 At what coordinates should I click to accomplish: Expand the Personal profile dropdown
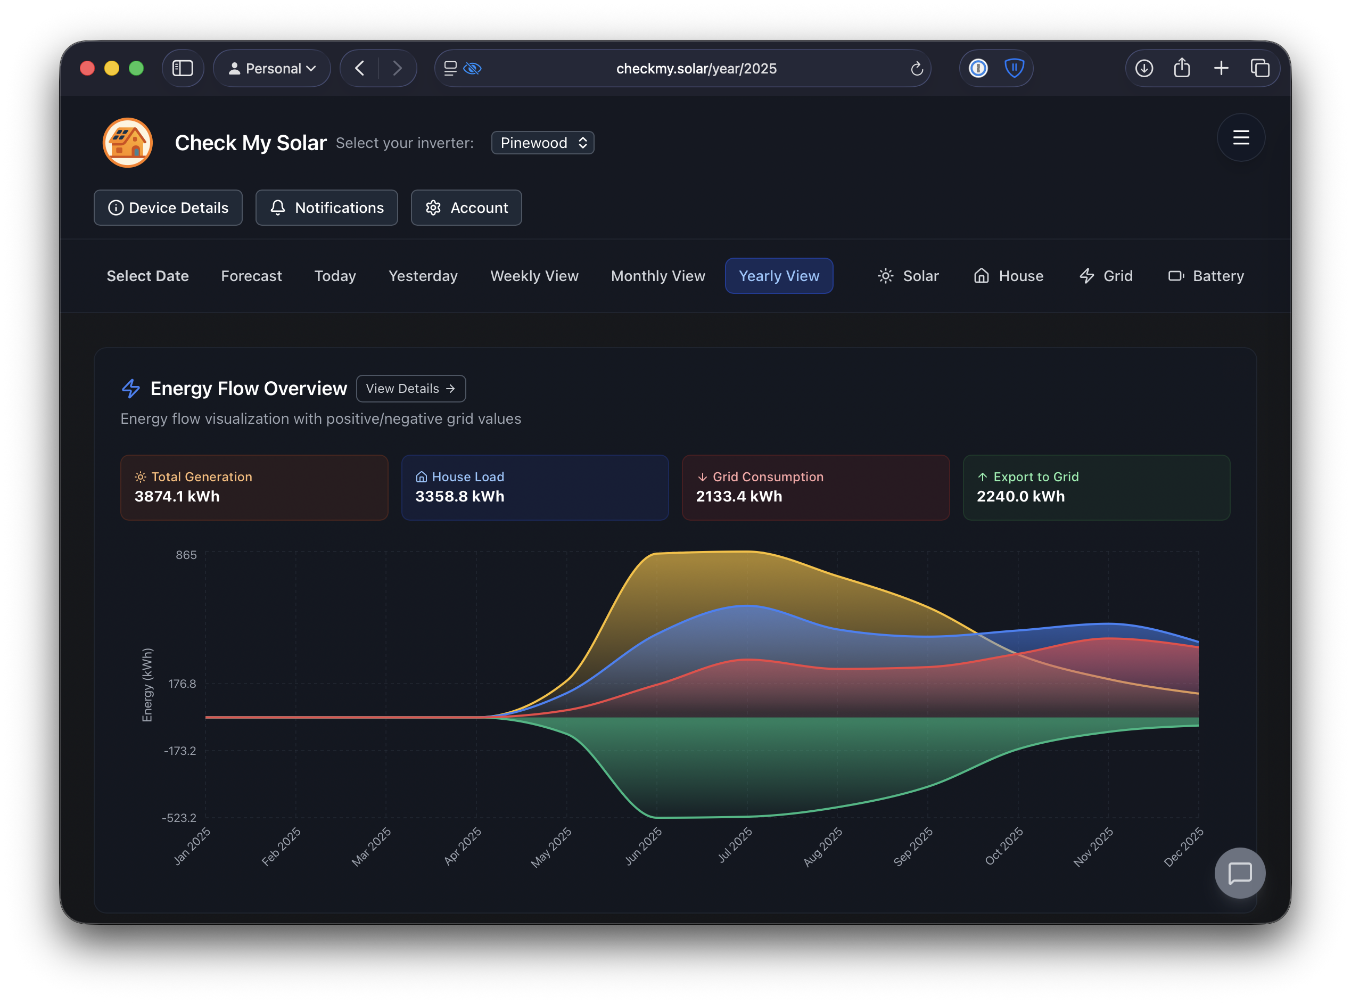[272, 69]
